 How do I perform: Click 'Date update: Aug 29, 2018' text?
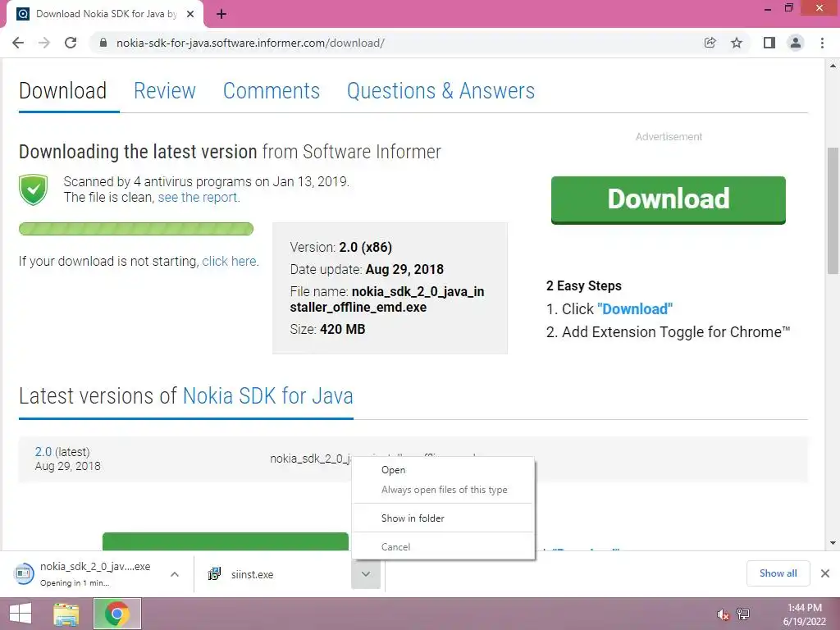point(367,269)
